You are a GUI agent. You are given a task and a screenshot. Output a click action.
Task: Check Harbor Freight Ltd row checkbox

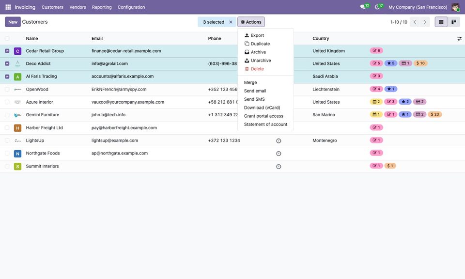click(x=7, y=128)
